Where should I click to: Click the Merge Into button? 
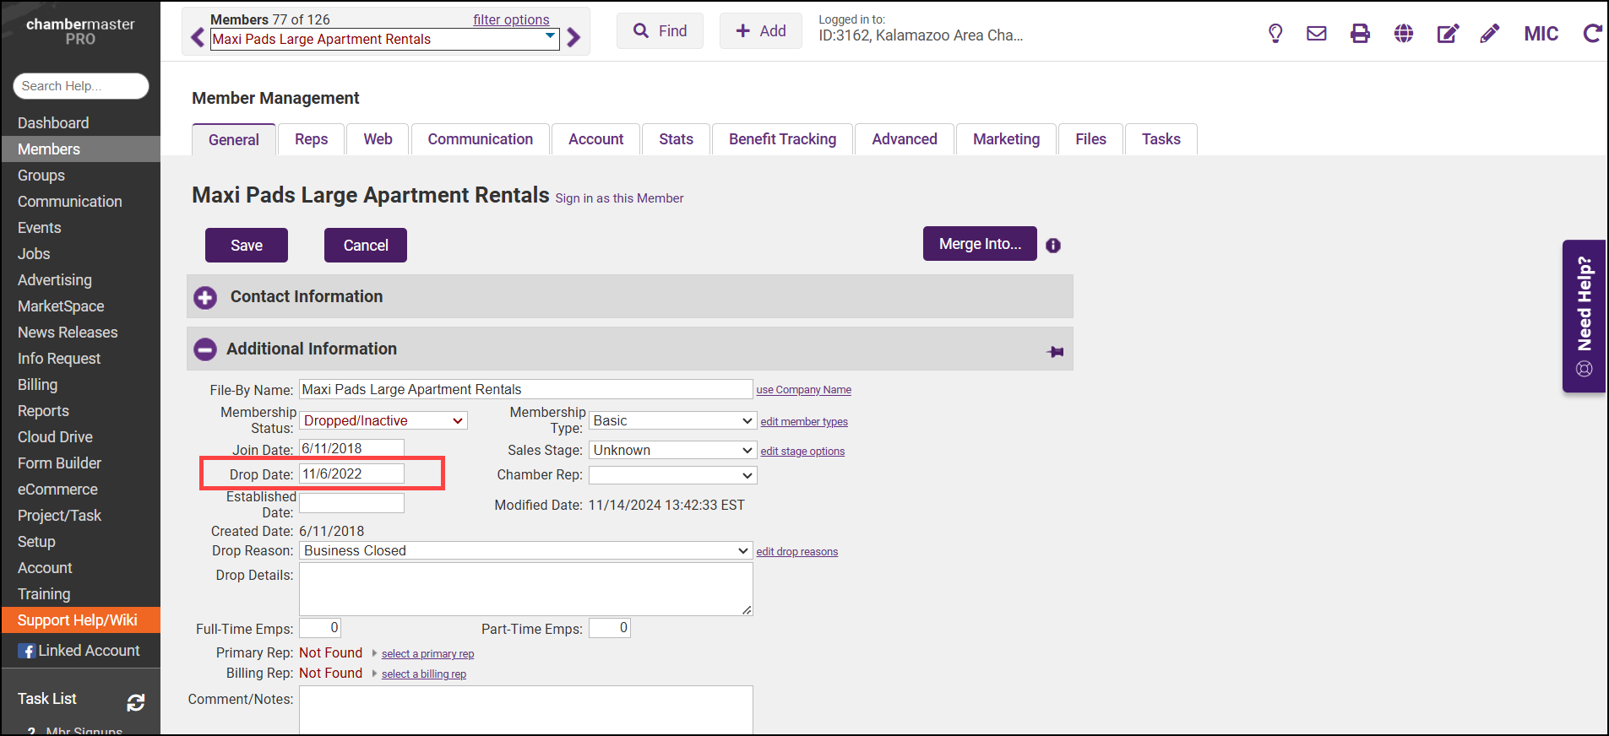[x=980, y=244]
